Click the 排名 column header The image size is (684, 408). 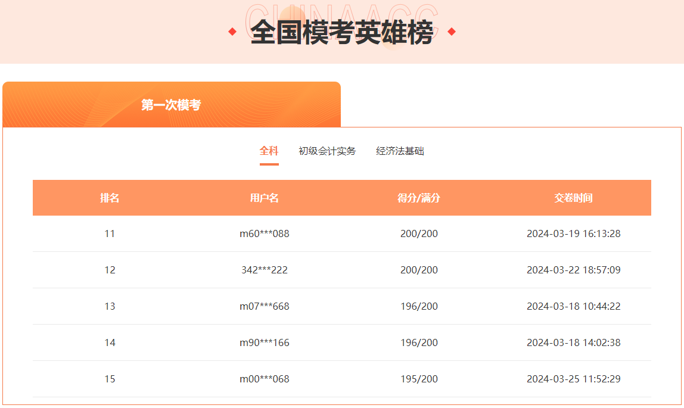(x=110, y=198)
